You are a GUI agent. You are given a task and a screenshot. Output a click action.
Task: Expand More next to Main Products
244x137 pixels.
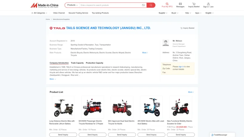145,53
